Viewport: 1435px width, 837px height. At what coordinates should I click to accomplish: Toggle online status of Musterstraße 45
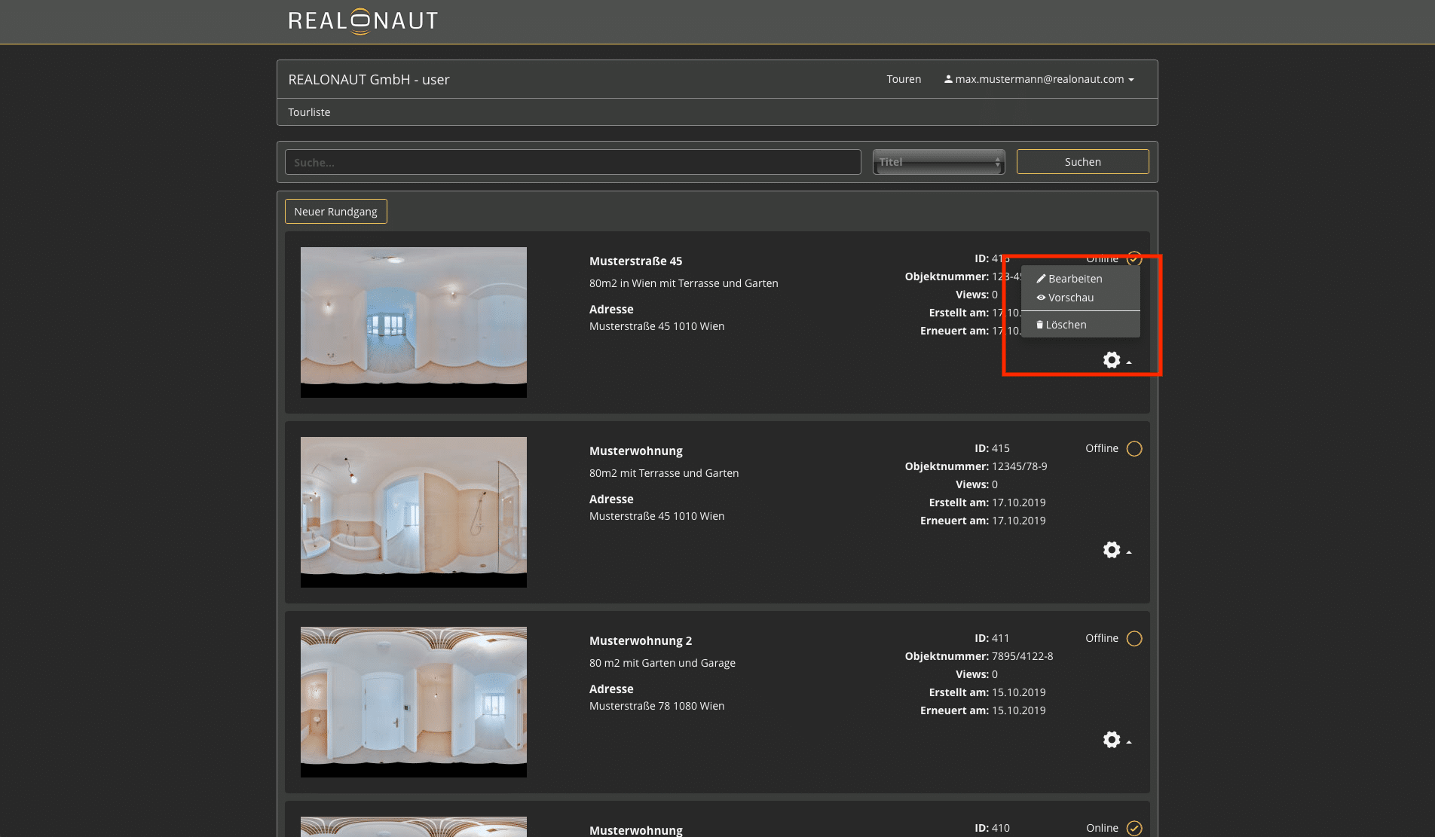(x=1134, y=258)
